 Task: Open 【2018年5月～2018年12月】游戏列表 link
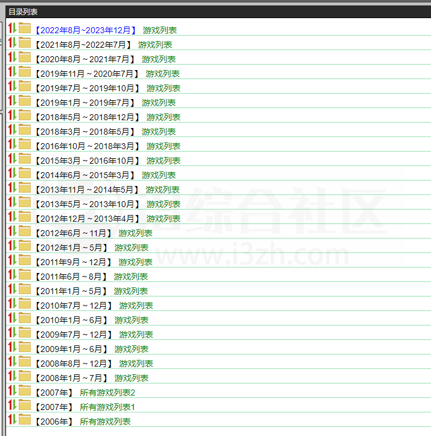tap(108, 117)
